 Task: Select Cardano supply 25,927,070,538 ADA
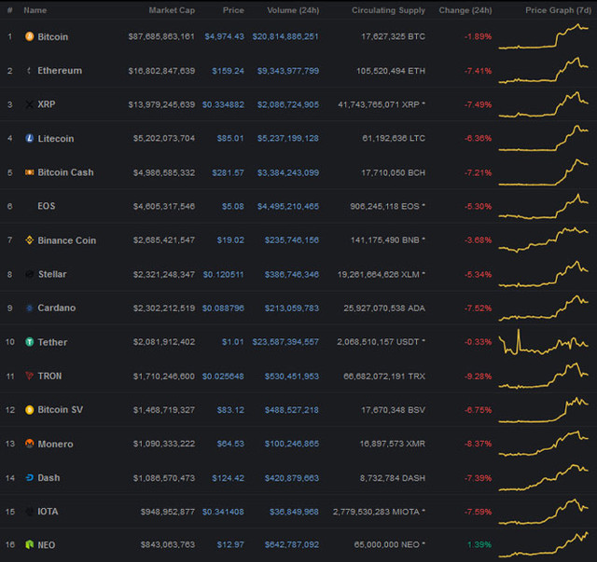tap(384, 308)
